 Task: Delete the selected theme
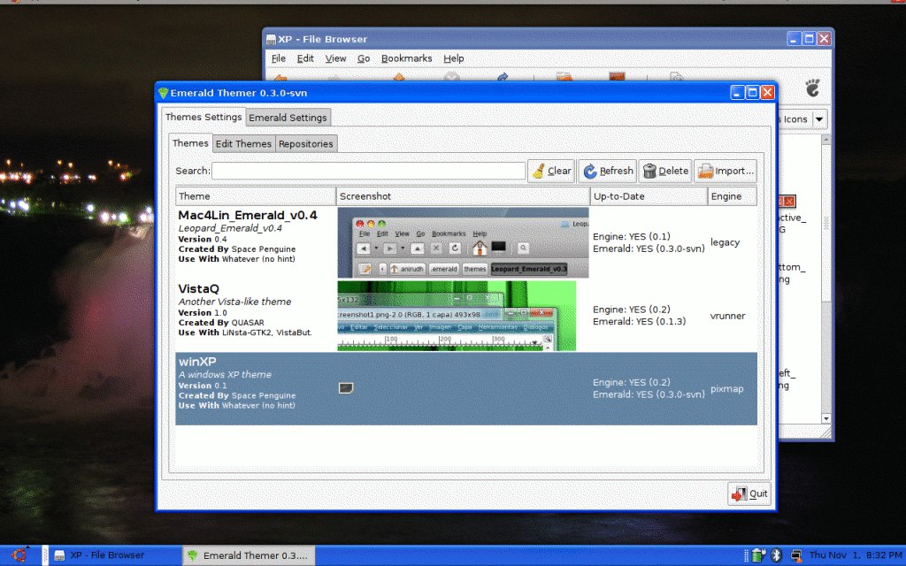[x=665, y=171]
